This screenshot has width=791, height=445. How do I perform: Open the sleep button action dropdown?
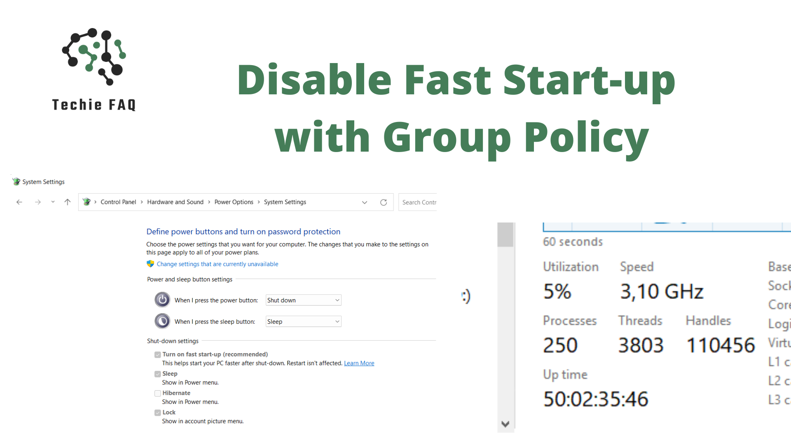point(303,322)
